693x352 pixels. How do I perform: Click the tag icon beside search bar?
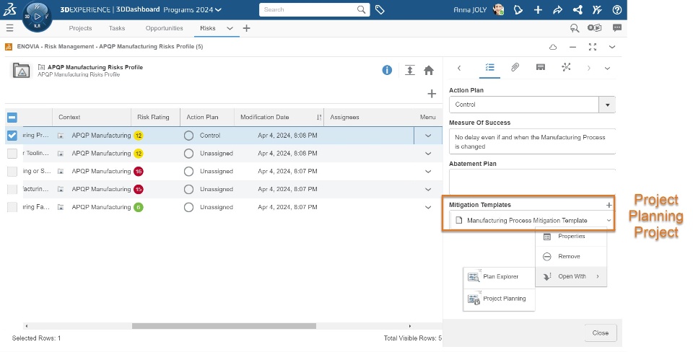click(380, 10)
